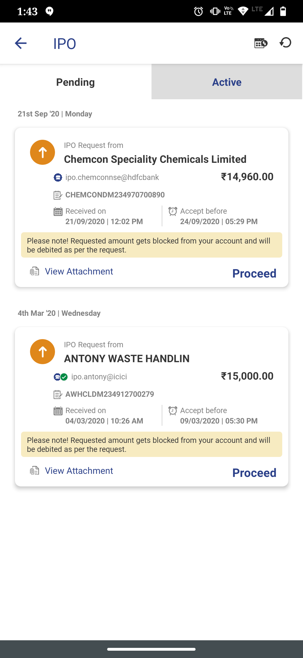
Task: Switch to the Active tab
Action: [227, 82]
